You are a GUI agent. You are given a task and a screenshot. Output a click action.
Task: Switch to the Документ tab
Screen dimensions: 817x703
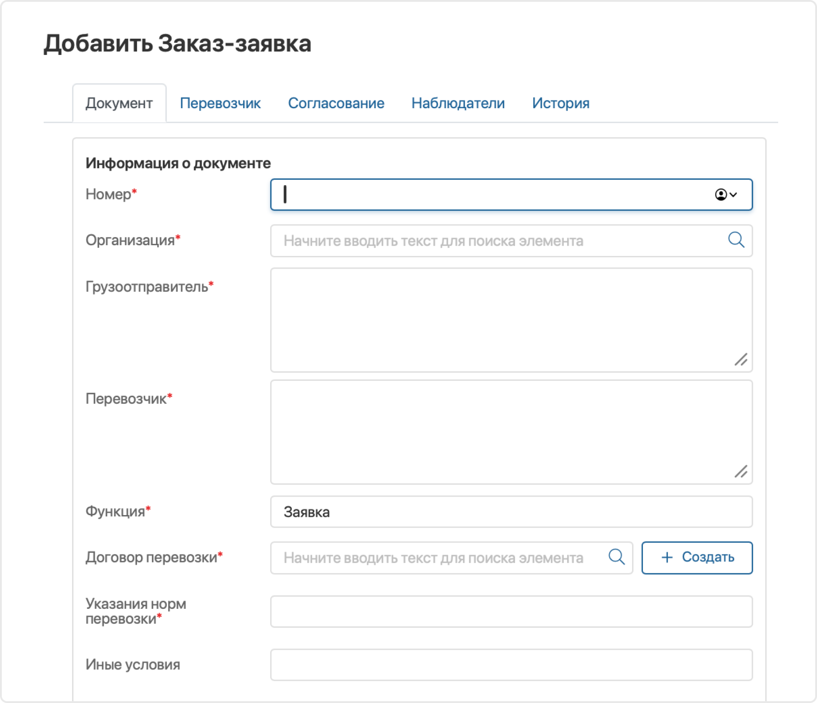119,103
